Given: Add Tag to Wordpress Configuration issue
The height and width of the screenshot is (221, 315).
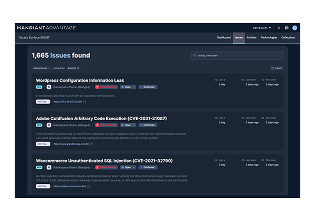Looking at the screenshot, I should pyautogui.click(x=43, y=102).
